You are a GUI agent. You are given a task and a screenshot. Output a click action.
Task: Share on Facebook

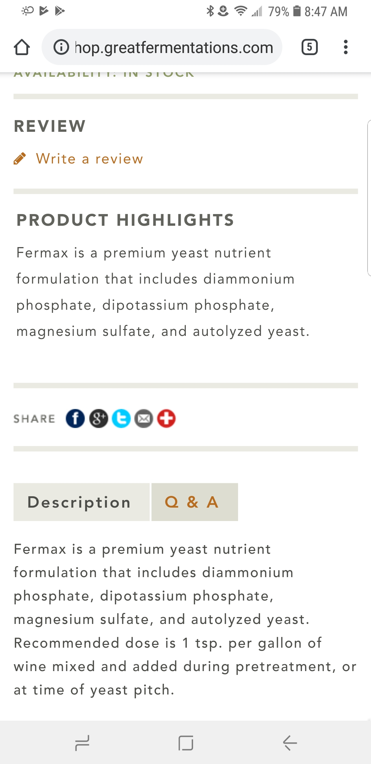[75, 418]
